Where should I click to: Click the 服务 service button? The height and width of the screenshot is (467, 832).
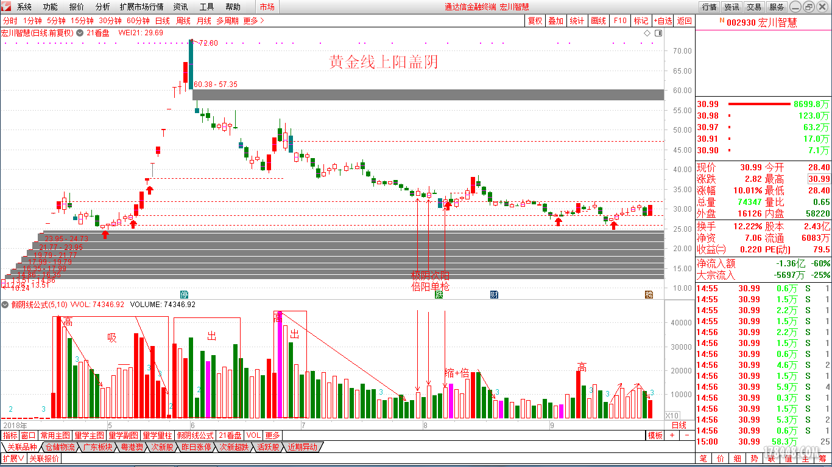click(x=777, y=7)
